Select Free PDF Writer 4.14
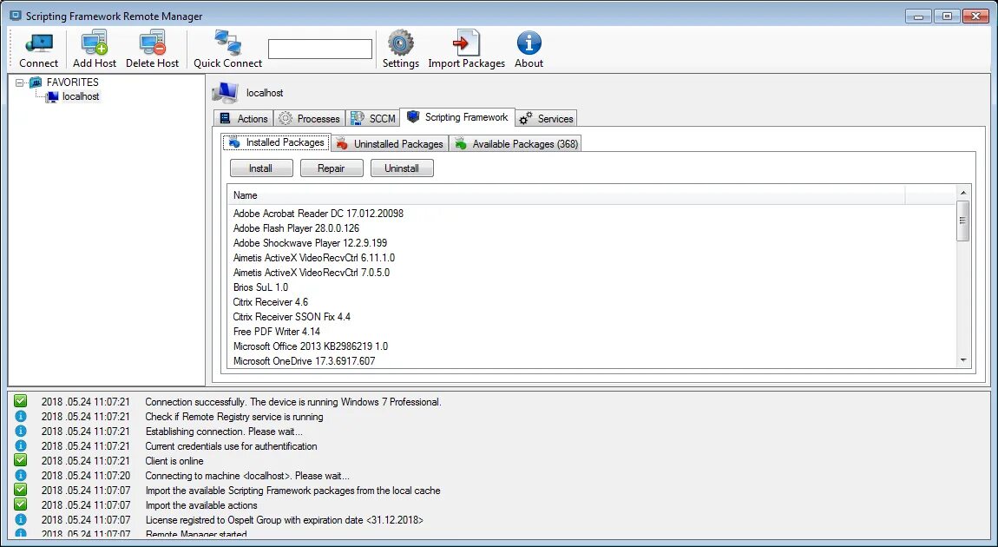This screenshot has height=547, width=998. [x=276, y=331]
